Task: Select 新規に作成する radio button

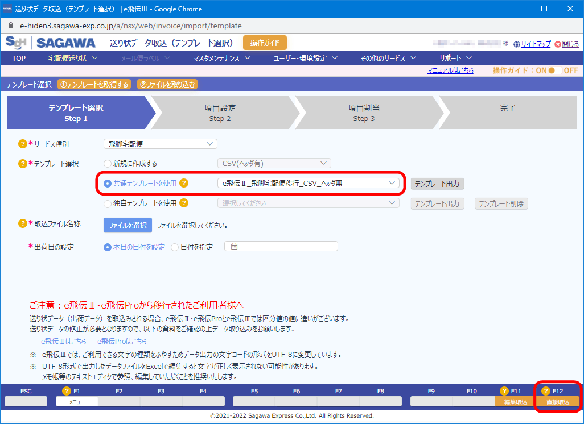Action: click(x=107, y=164)
